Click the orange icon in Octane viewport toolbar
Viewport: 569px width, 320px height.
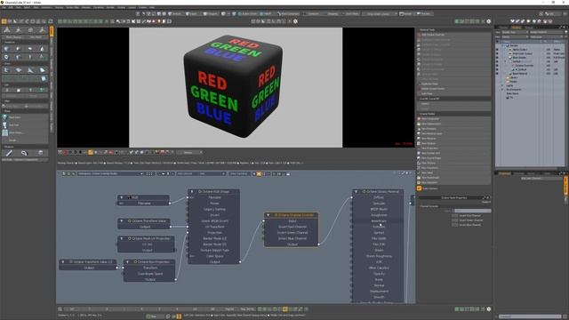pyautogui.click(x=91, y=153)
